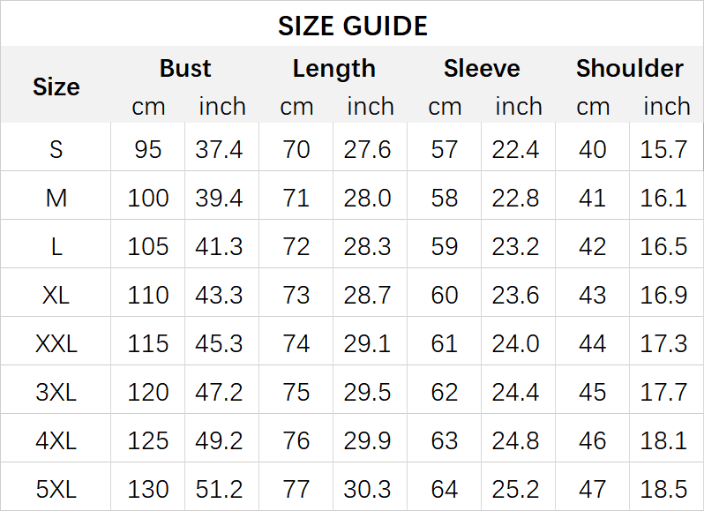Click the Size column header
Image resolution: width=704 pixels, height=511 pixels.
click(56, 86)
